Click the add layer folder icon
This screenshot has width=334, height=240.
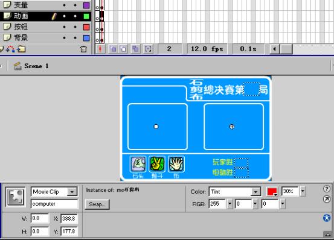[x=21, y=49]
